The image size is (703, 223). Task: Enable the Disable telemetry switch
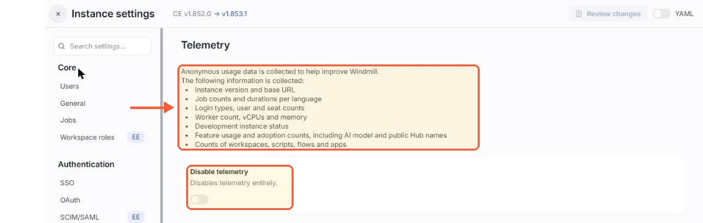pos(200,199)
